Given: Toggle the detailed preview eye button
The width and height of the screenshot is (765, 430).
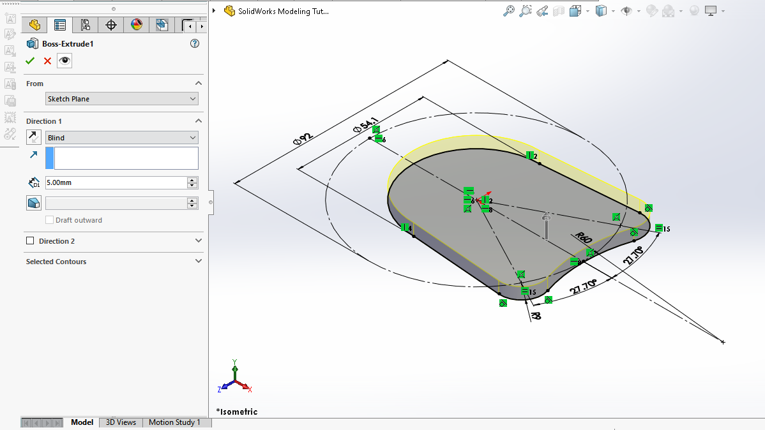Looking at the screenshot, I should 64,61.
